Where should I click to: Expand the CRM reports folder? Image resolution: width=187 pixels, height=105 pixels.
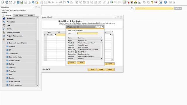pos(11,50)
